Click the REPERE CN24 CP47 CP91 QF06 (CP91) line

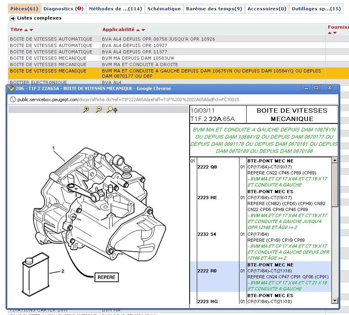(288, 277)
